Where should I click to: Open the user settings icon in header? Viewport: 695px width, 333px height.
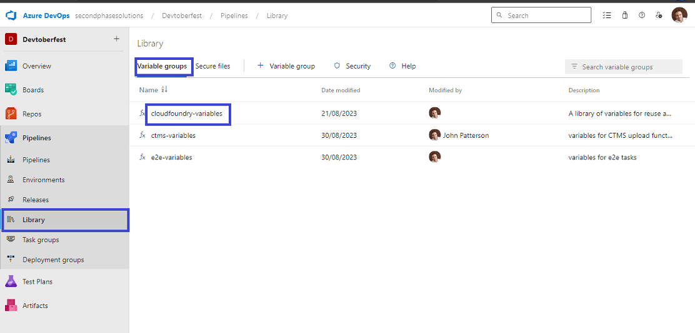[x=659, y=15]
